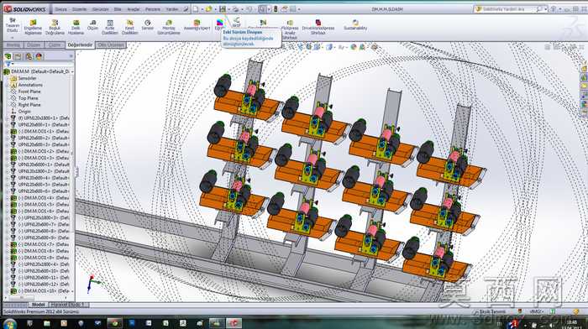Click the SolidWorks logo
The image size is (588, 329).
(x=25, y=9)
